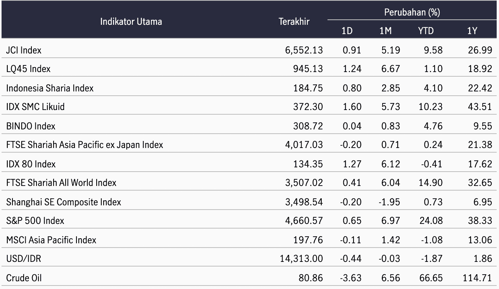Select LQ45 1M change 6.67

(x=392, y=69)
